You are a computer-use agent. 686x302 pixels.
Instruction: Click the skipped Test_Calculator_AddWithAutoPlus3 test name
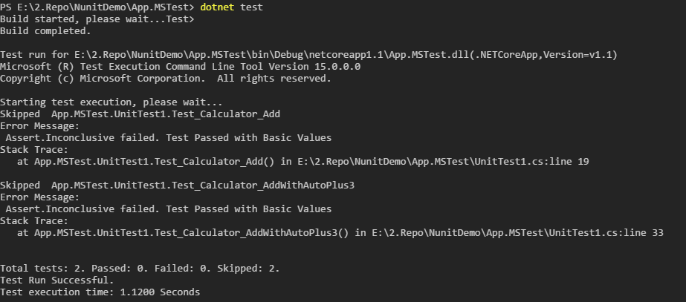click(202, 185)
